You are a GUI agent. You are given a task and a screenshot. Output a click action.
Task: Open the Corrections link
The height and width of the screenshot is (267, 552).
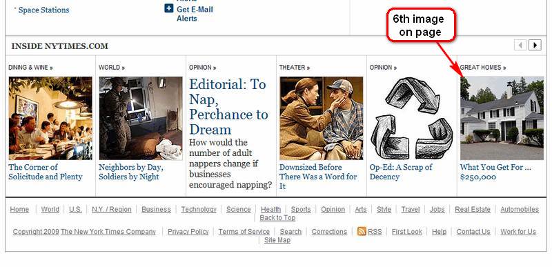(x=329, y=232)
